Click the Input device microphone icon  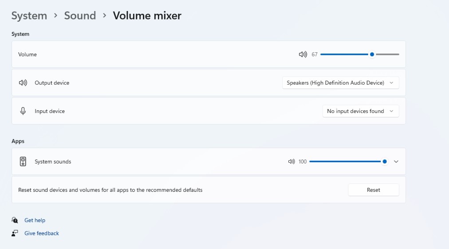click(x=23, y=111)
